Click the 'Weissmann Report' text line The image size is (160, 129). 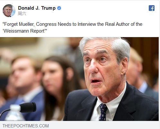pyautogui.click(x=25, y=31)
